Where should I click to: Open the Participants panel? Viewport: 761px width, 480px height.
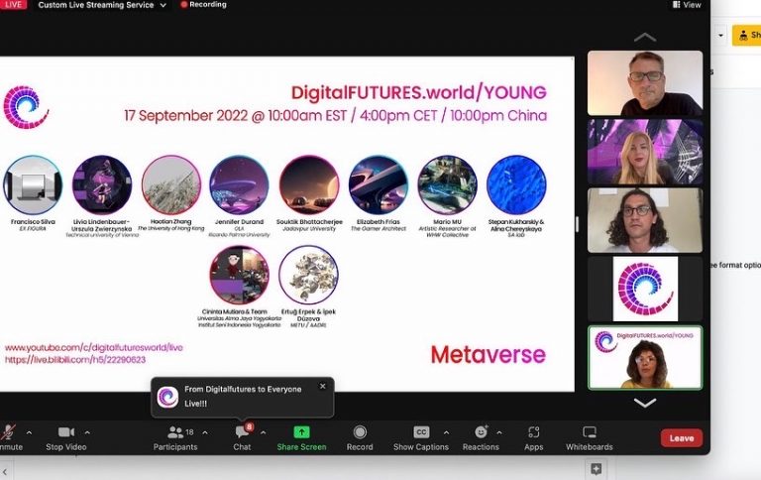[x=175, y=437]
